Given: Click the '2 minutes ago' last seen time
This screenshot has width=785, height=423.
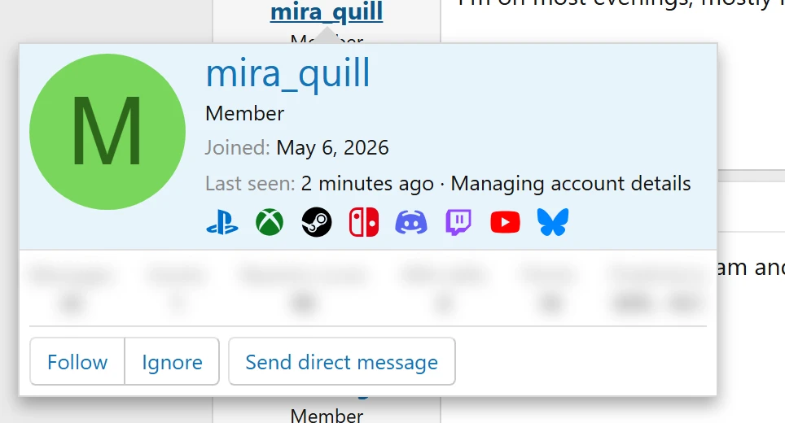Looking at the screenshot, I should [x=367, y=184].
